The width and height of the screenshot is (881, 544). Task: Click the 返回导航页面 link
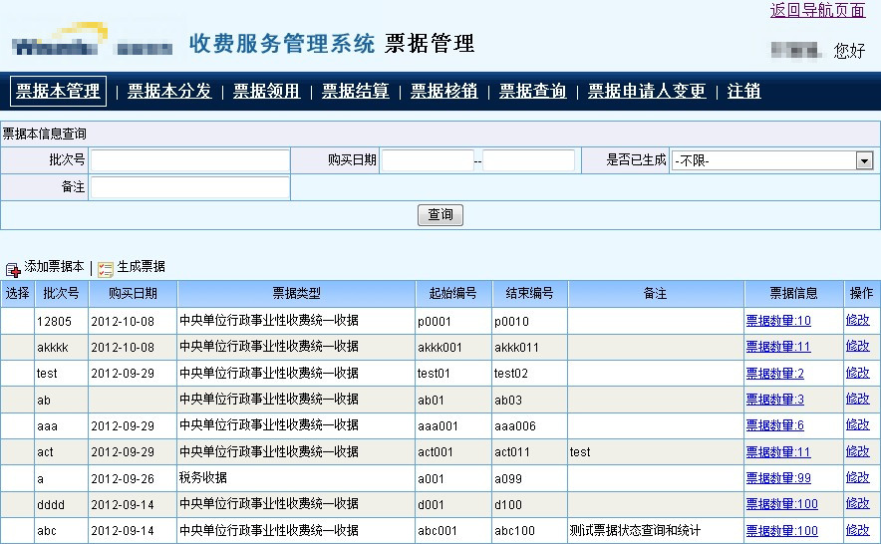tap(817, 10)
